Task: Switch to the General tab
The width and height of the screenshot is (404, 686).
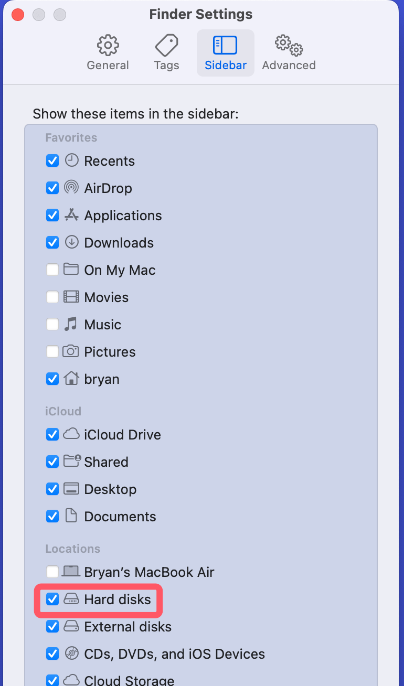Action: click(x=108, y=52)
